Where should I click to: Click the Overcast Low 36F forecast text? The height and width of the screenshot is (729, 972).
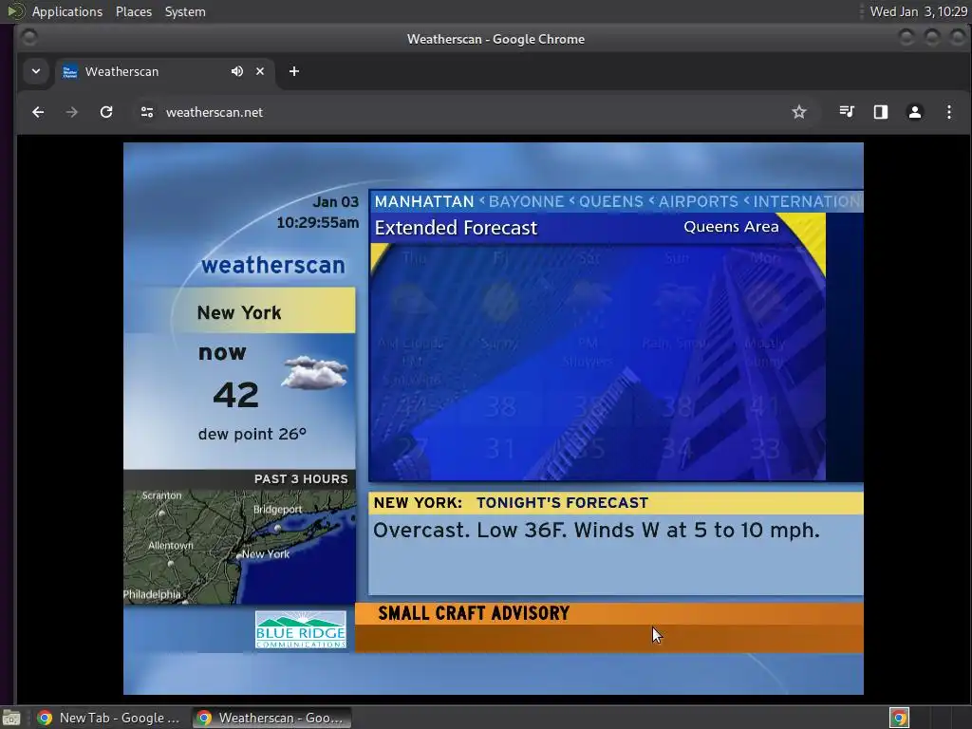[x=596, y=530]
